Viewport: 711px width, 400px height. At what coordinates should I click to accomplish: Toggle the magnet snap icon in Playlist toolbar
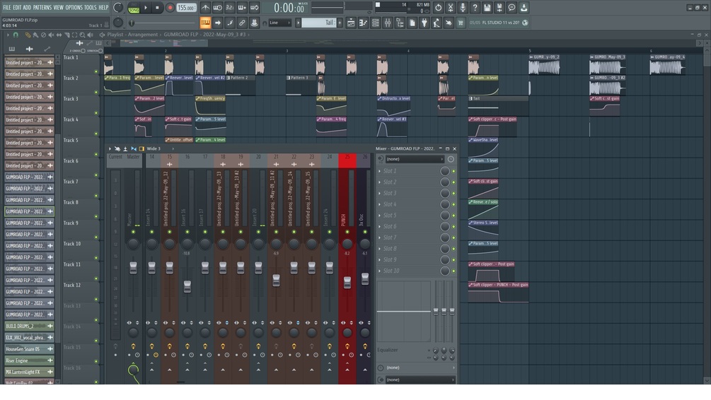pos(16,35)
